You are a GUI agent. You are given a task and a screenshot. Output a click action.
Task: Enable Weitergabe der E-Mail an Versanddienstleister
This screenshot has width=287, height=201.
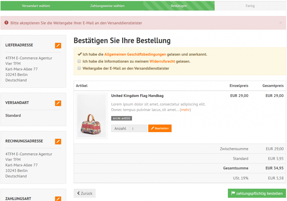pos(79,68)
